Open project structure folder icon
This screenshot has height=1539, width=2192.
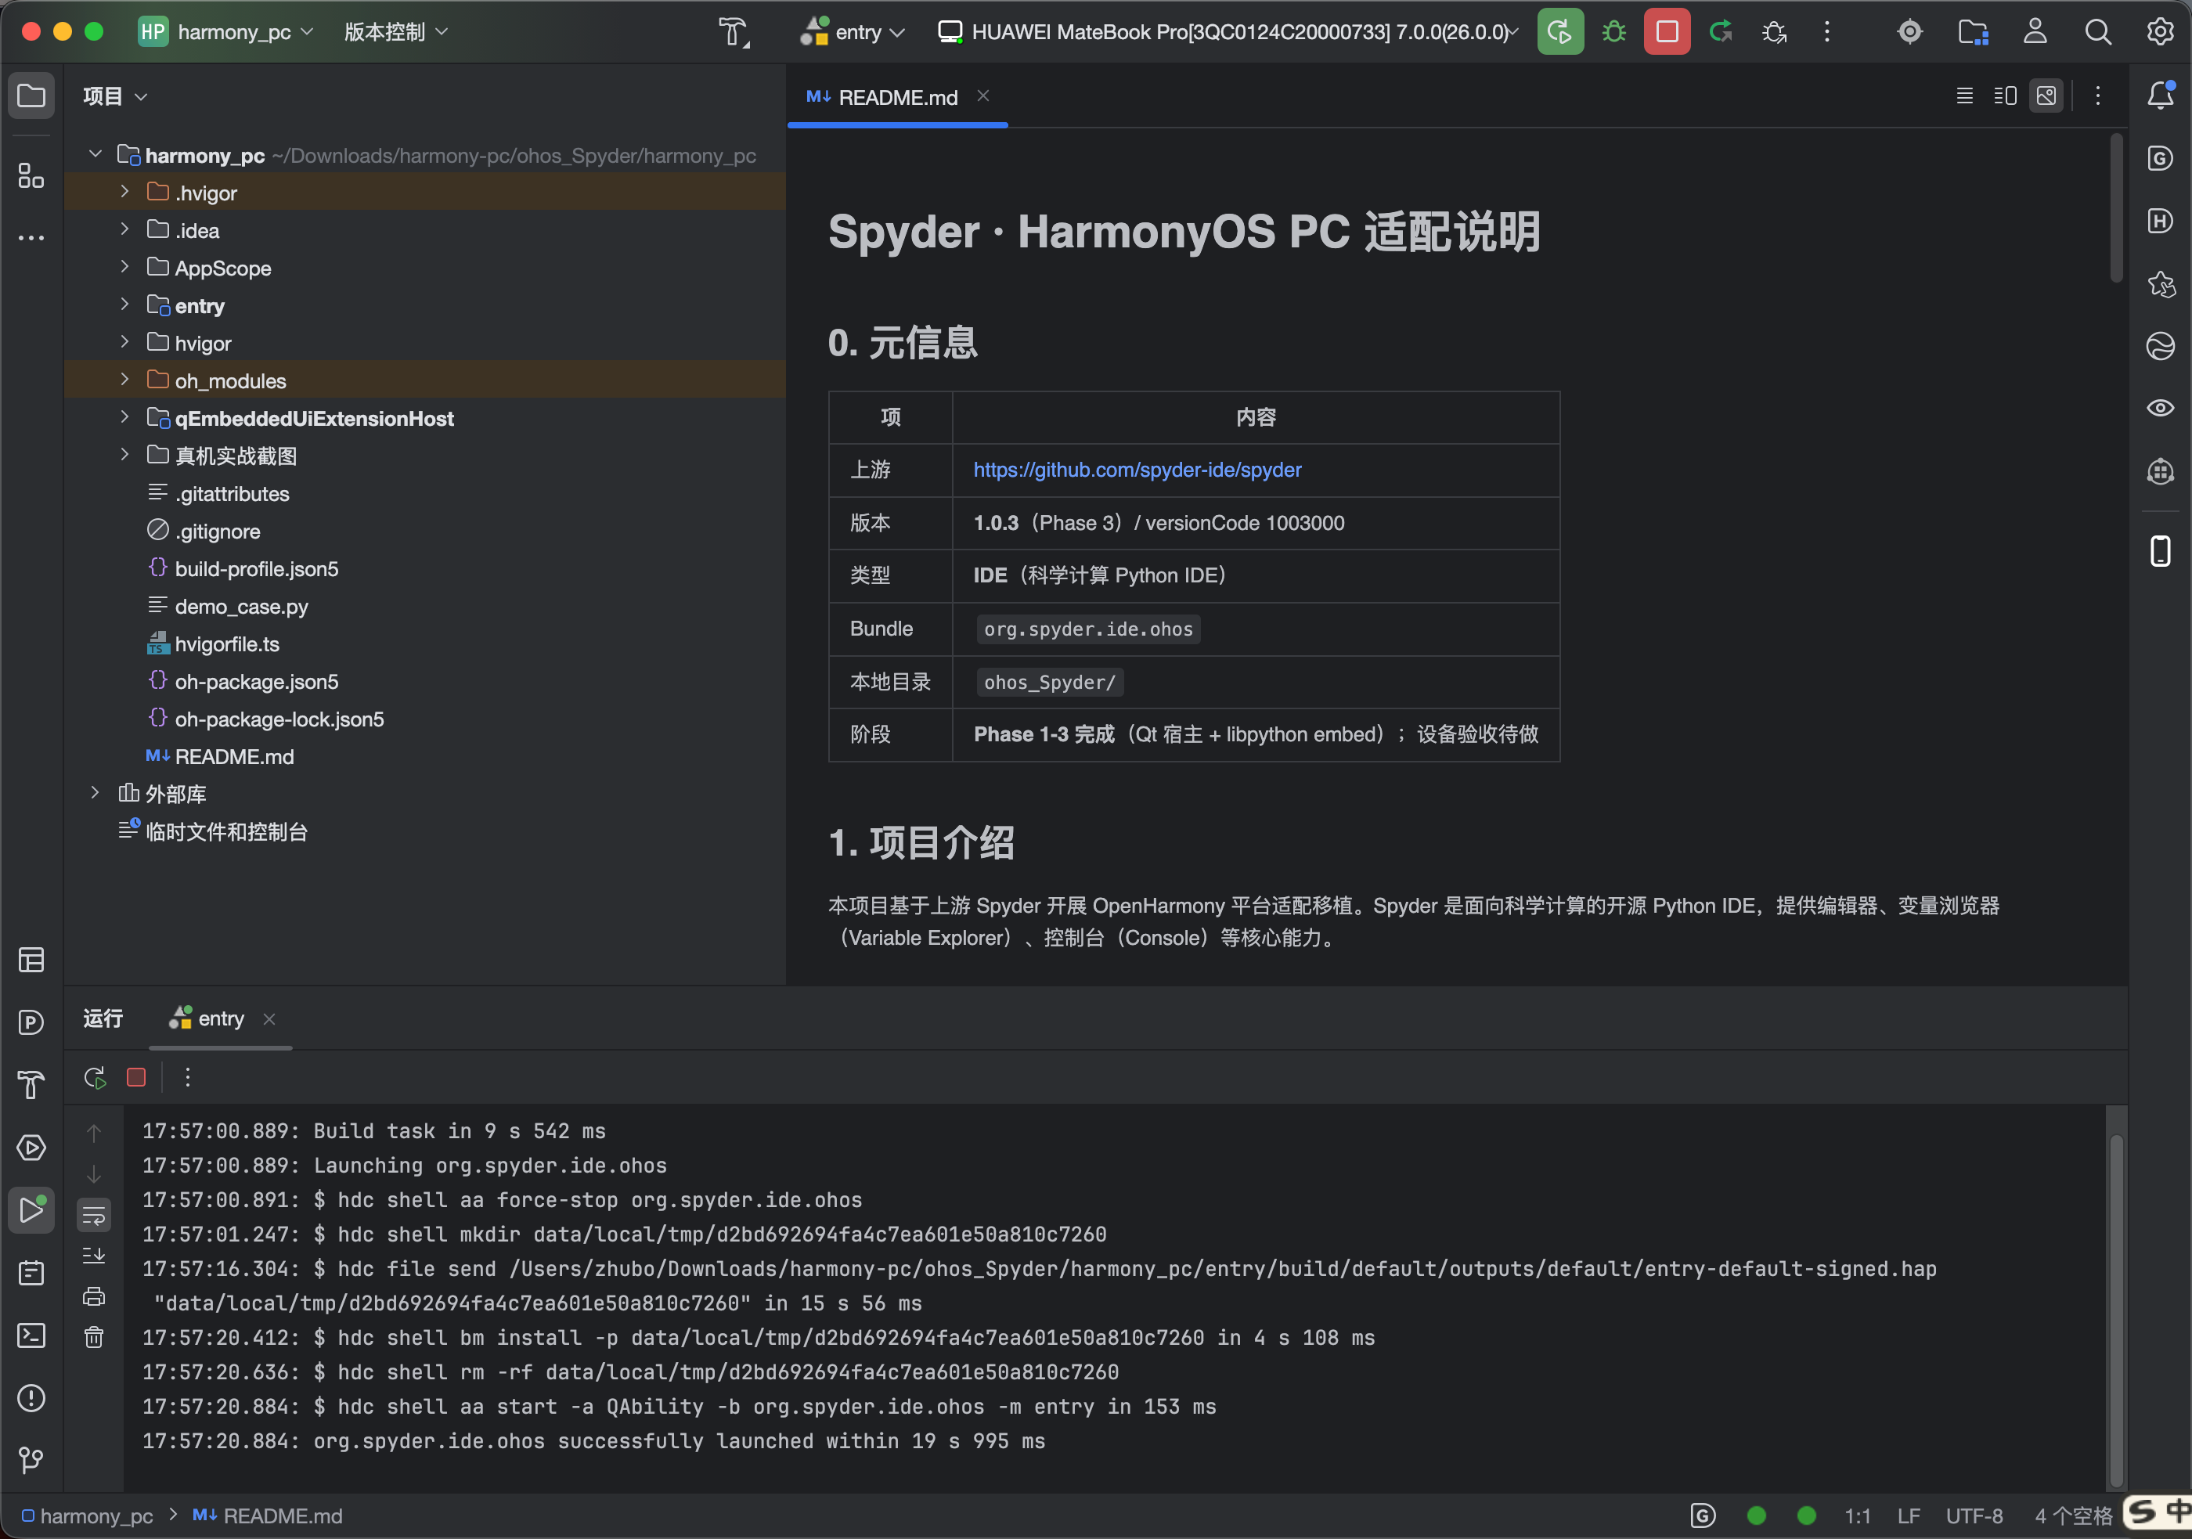[1973, 32]
